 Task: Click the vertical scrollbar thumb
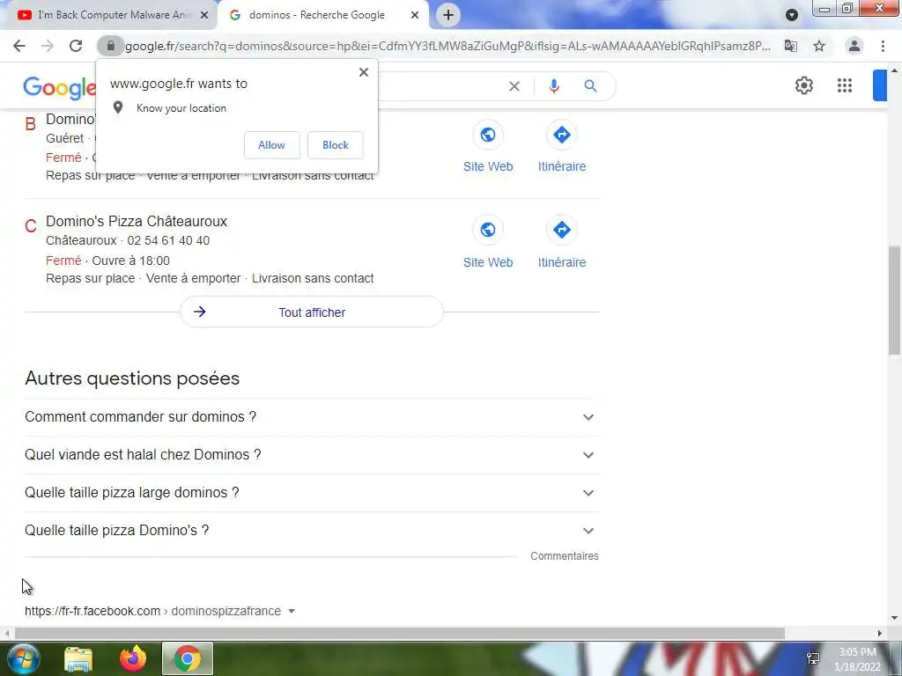pos(894,300)
